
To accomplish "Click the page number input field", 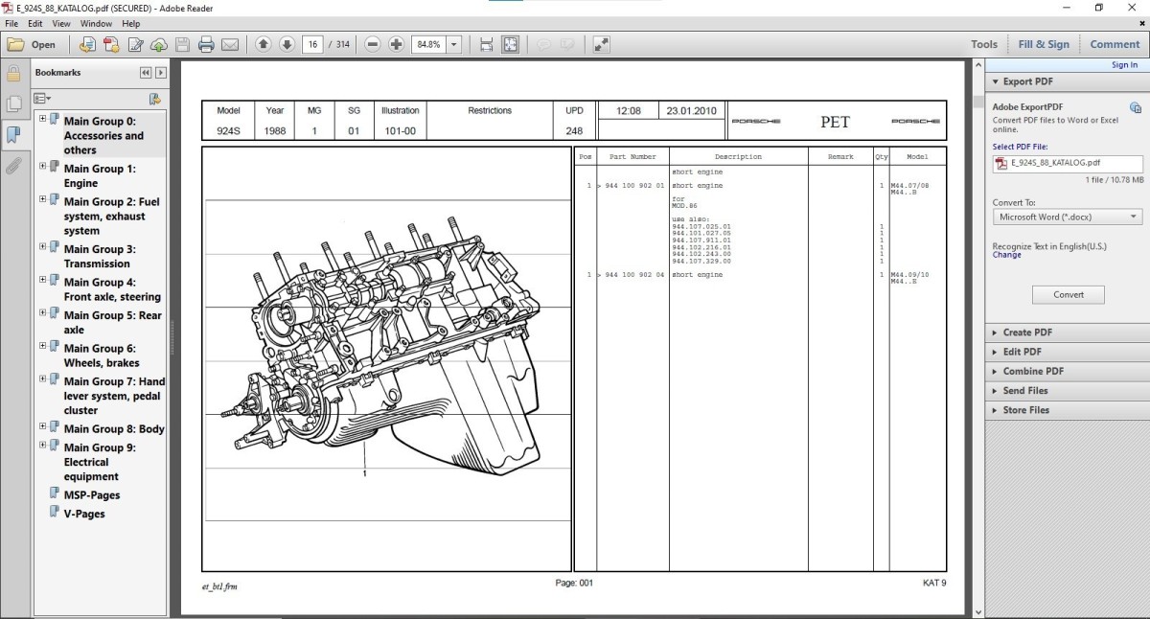I will tap(312, 44).
